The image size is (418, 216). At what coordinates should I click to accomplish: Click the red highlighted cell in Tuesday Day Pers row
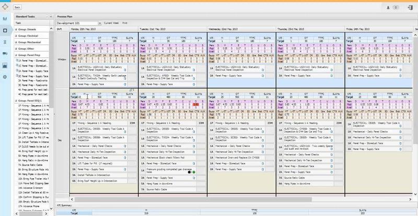coord(196,105)
